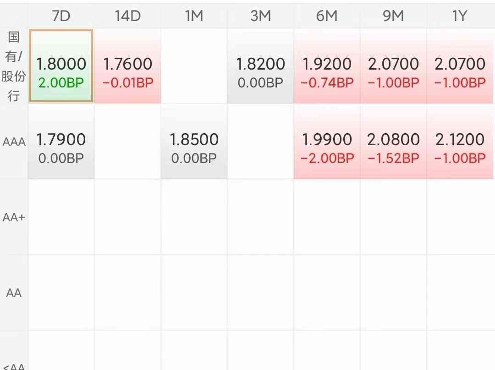Viewport: 495px width, 370px height.
Task: Select the AA+ rating row label
Action: [14, 217]
